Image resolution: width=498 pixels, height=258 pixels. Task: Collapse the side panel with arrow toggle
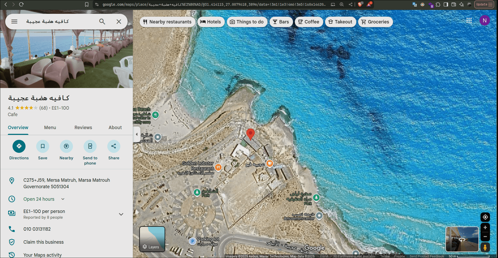click(x=137, y=134)
